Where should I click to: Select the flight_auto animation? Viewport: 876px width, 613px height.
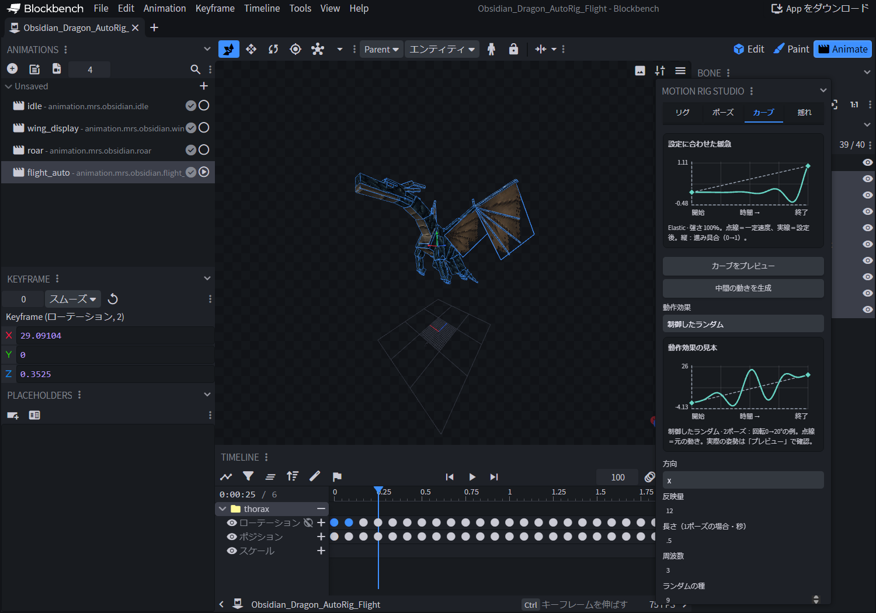[108, 172]
